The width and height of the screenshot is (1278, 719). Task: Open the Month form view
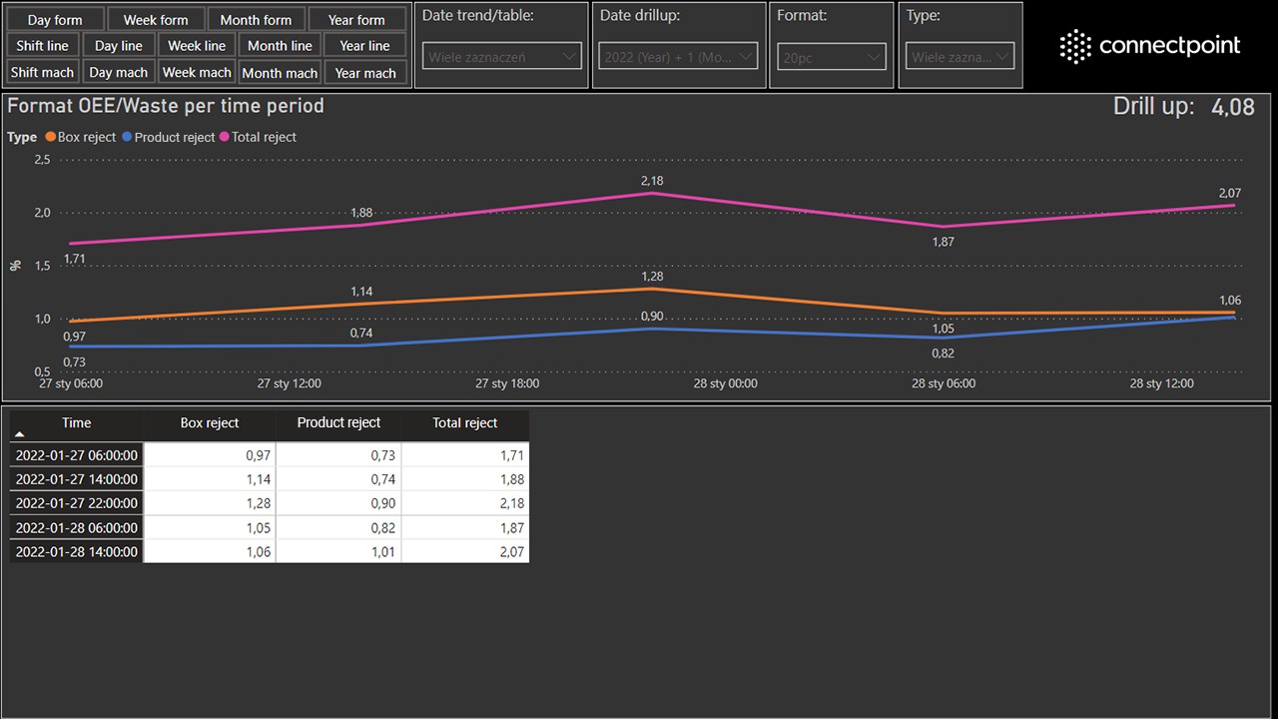coord(256,20)
